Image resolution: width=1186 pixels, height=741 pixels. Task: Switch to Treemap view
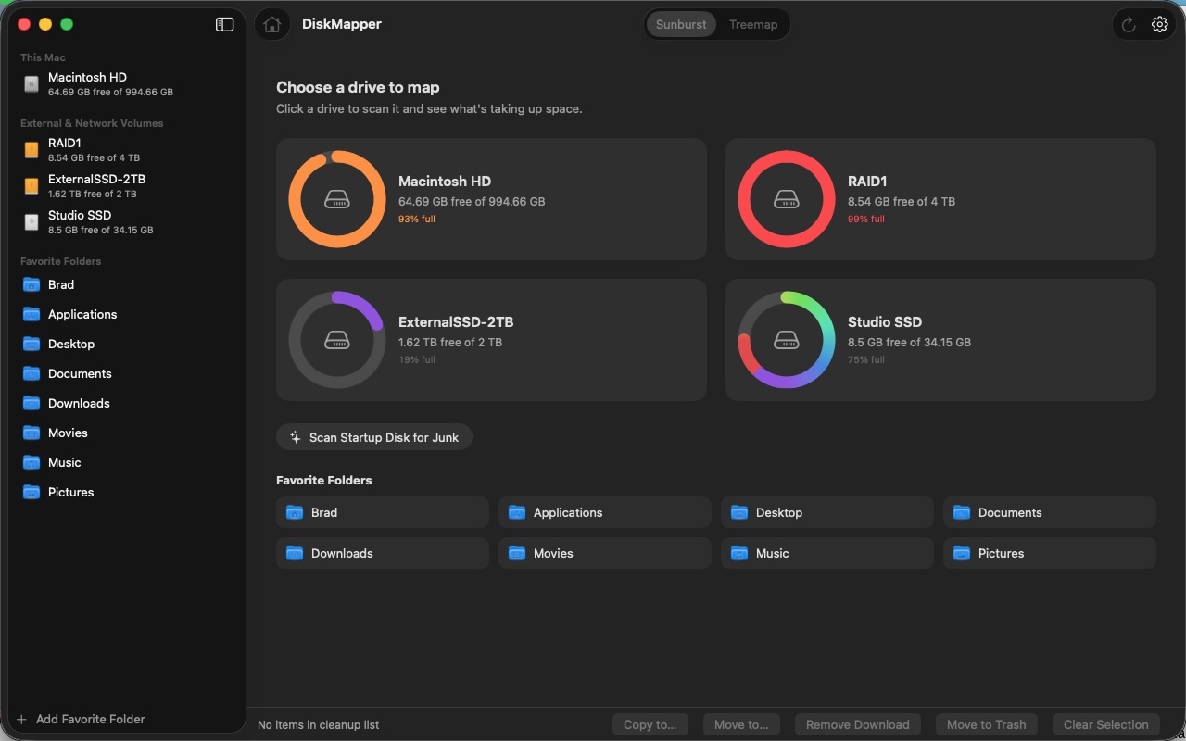(753, 25)
